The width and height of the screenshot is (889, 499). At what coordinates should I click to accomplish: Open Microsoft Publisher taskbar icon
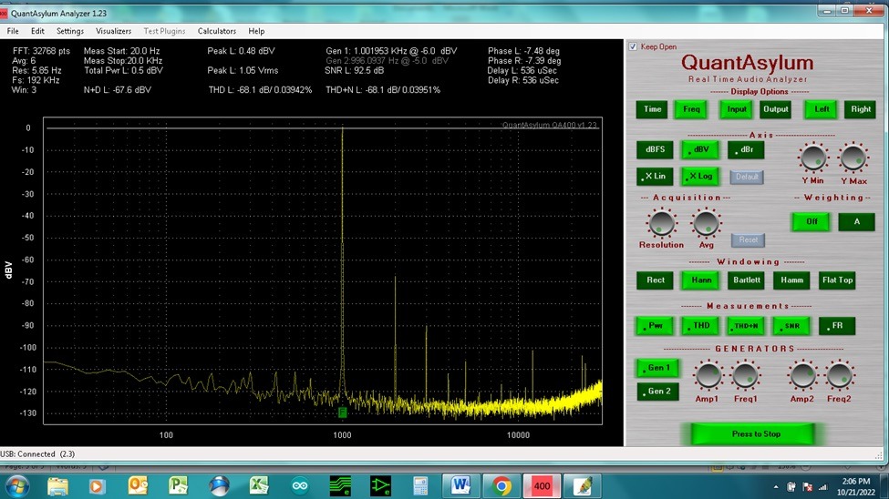tap(178, 486)
